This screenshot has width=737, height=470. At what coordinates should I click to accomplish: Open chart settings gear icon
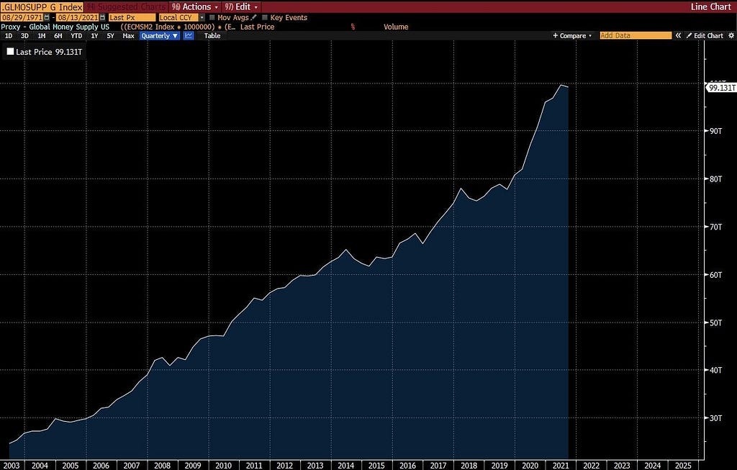[x=731, y=36]
